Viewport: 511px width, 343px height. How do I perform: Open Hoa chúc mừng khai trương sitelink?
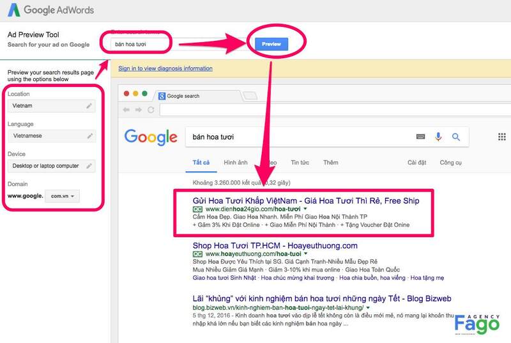pyautogui.click(x=298, y=278)
